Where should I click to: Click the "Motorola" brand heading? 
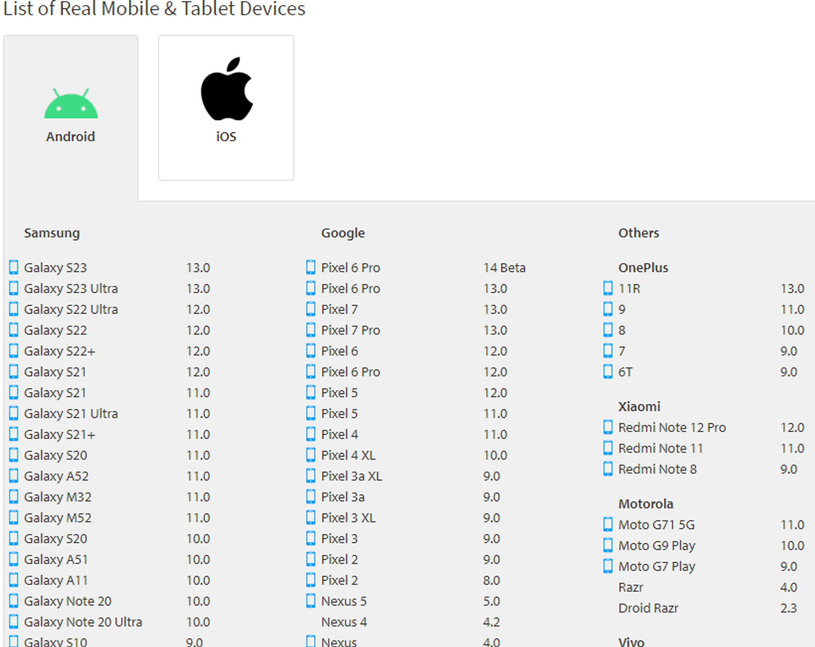646,504
